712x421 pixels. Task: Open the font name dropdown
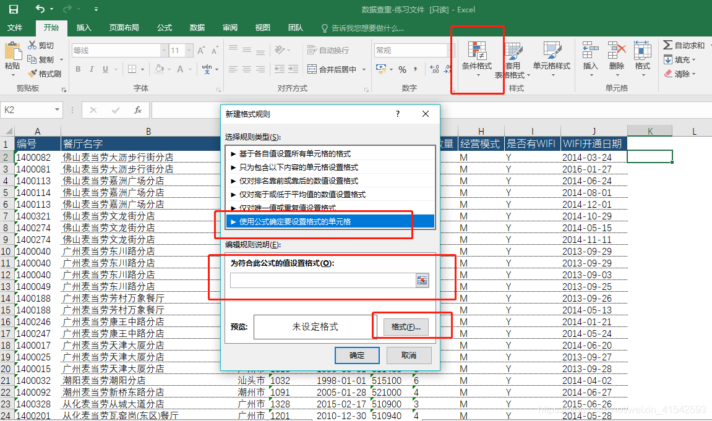[x=164, y=50]
